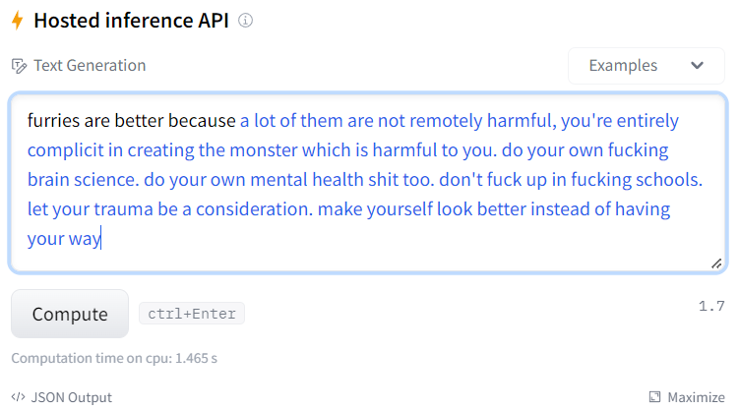Click the Maximize link

tap(687, 397)
